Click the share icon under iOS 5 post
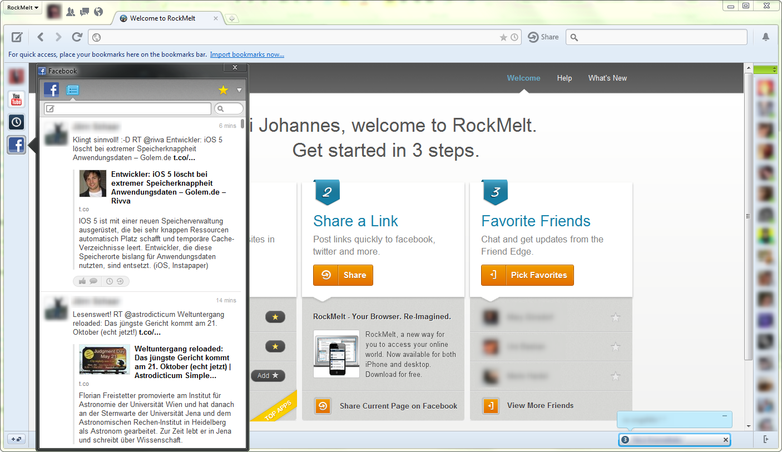Screen dimensions: 782x452 [x=120, y=281]
